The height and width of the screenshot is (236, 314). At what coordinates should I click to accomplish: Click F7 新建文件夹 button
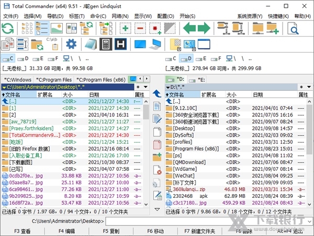(x=200, y=231)
